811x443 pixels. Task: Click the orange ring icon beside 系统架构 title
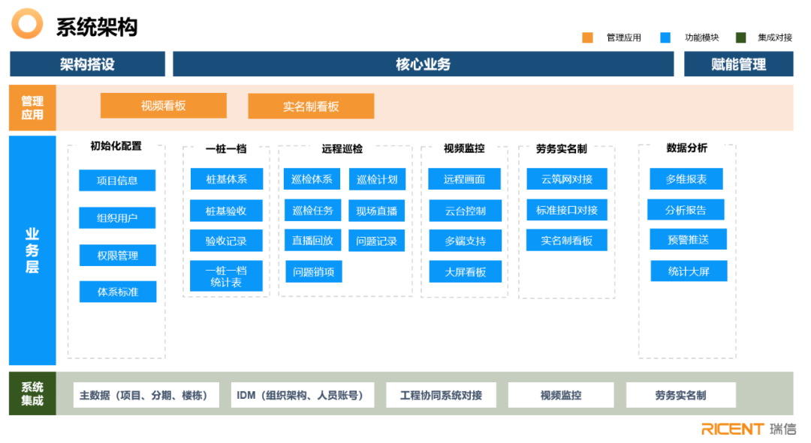27,24
